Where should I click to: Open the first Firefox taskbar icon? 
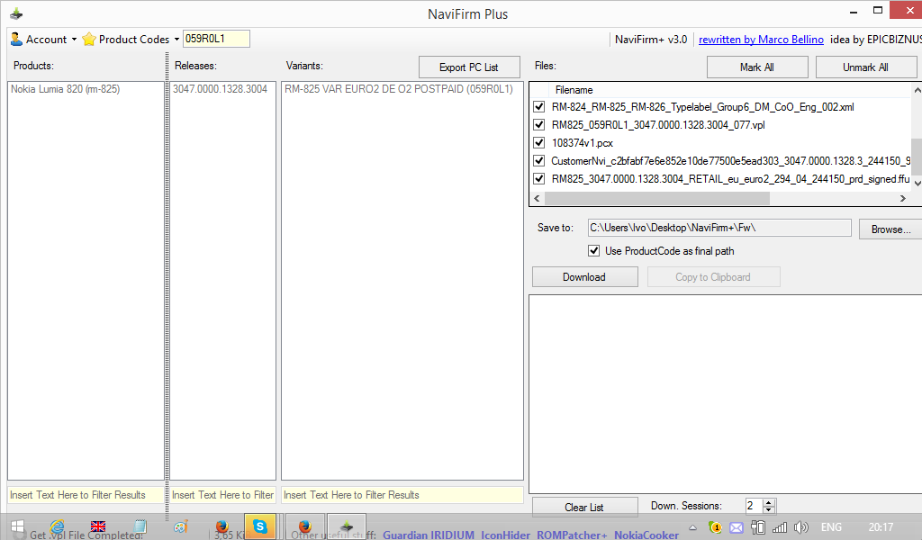click(221, 526)
